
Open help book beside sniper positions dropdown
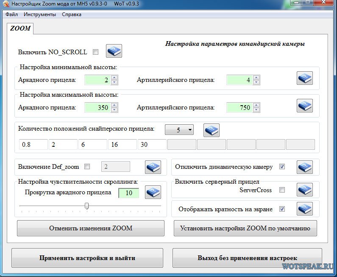tap(212, 130)
